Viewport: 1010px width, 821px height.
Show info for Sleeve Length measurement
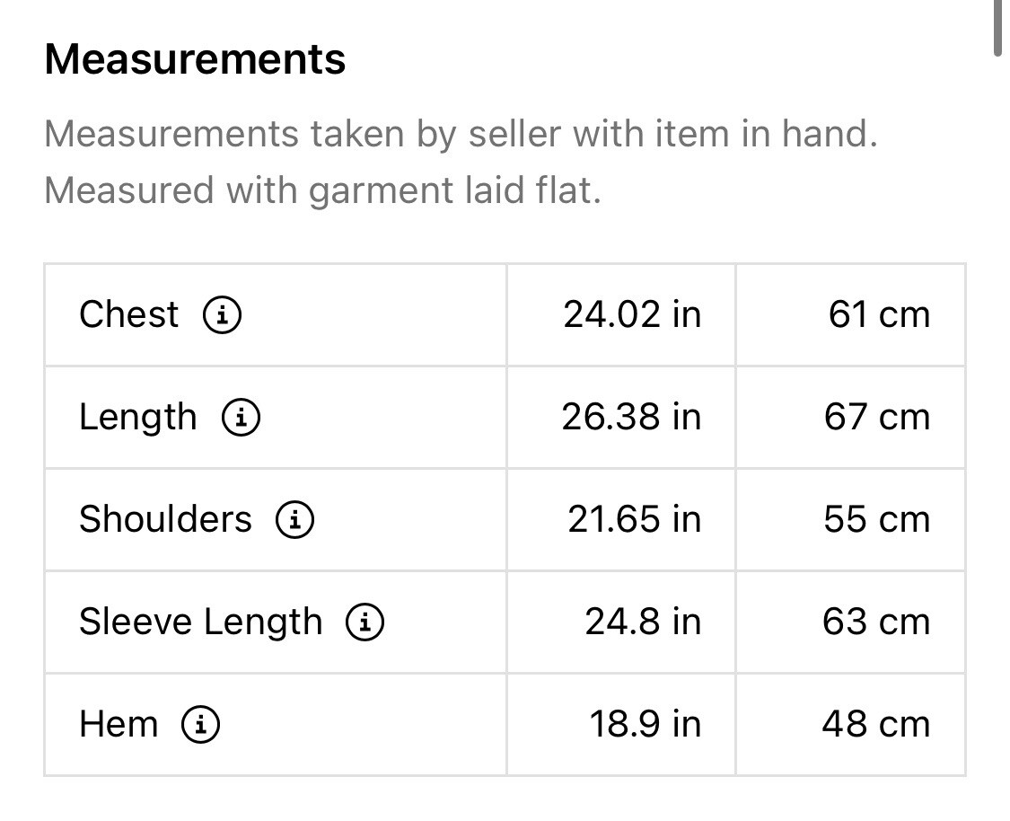[365, 622]
